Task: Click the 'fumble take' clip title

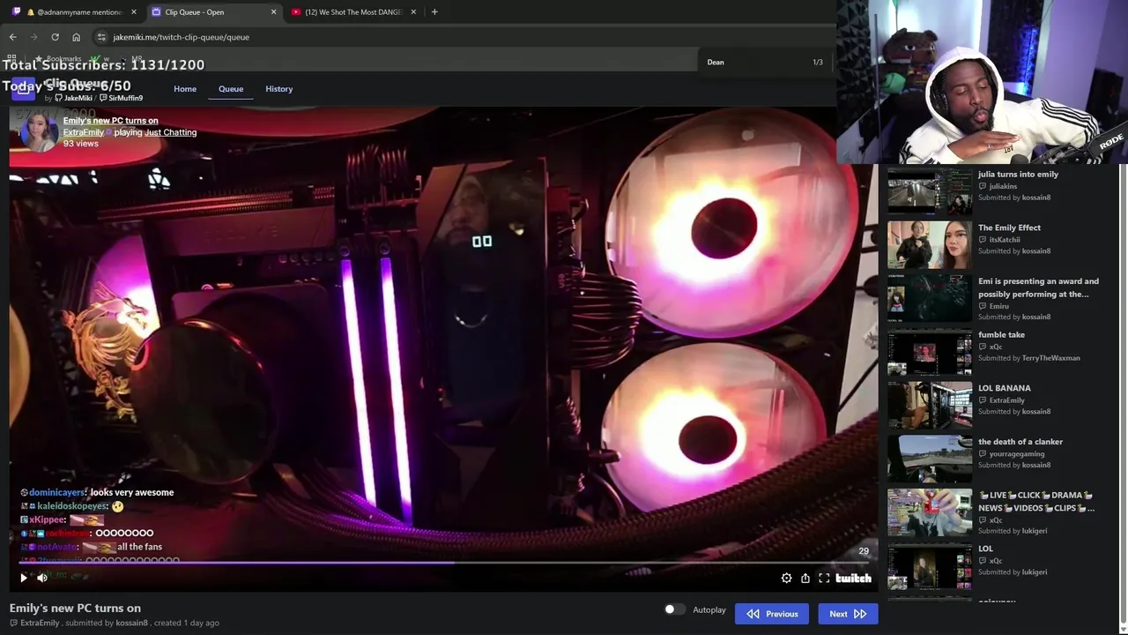Action: click(x=1001, y=334)
